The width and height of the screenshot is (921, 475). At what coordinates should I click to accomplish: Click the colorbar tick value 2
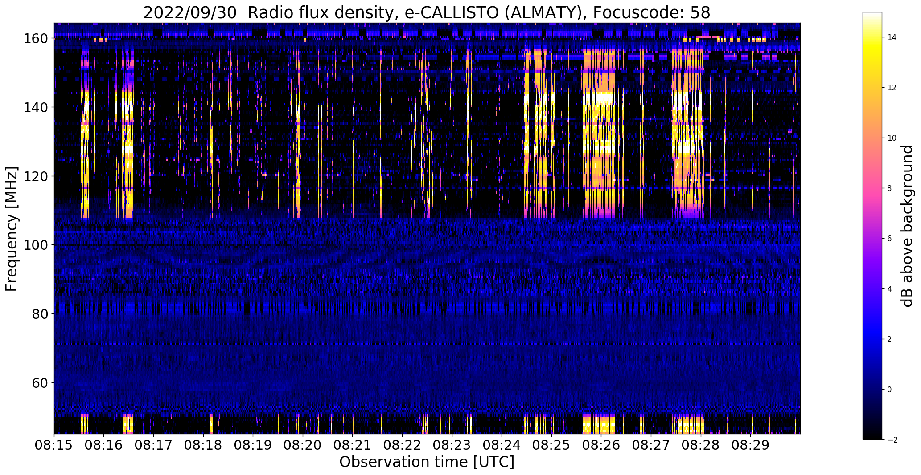point(889,339)
